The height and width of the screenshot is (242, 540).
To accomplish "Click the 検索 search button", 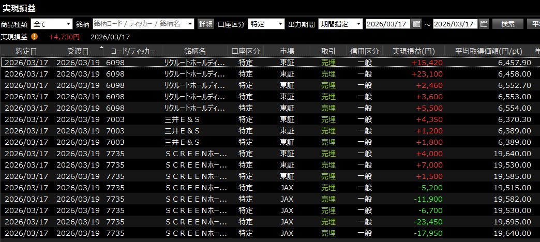I will [507, 24].
